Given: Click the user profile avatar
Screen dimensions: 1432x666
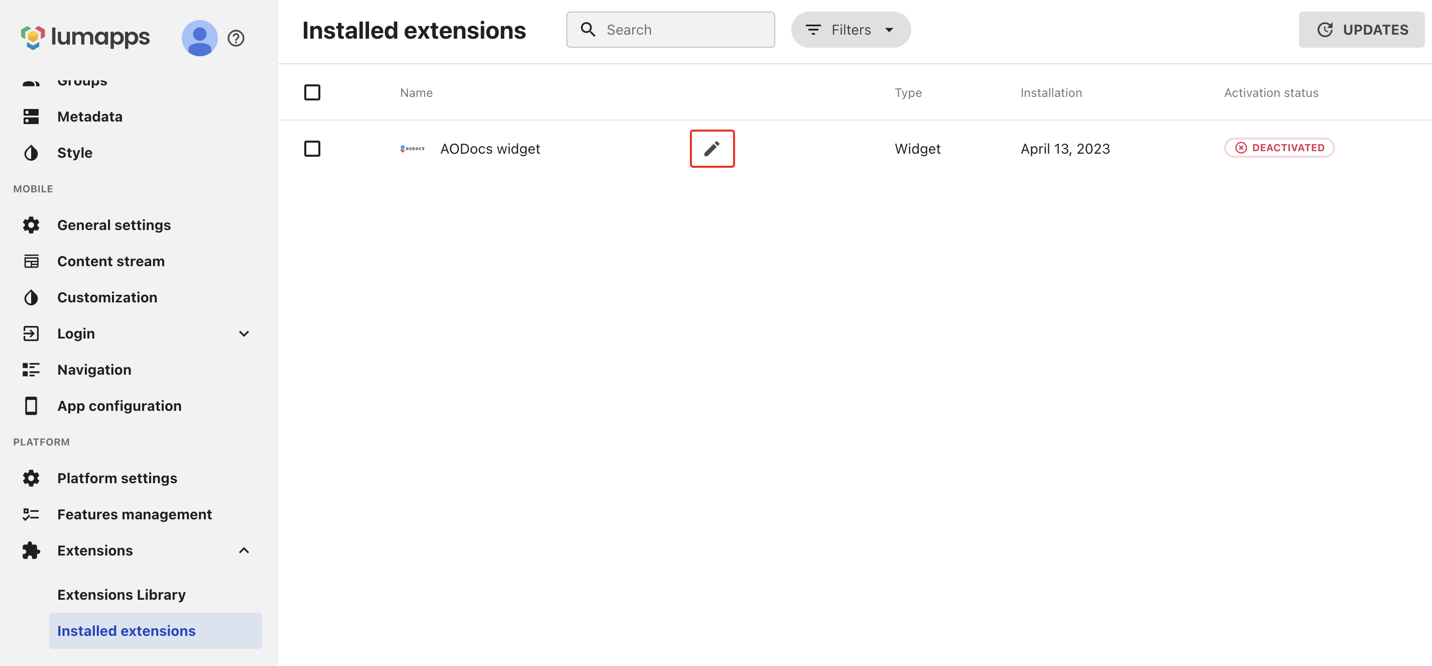Looking at the screenshot, I should point(199,38).
